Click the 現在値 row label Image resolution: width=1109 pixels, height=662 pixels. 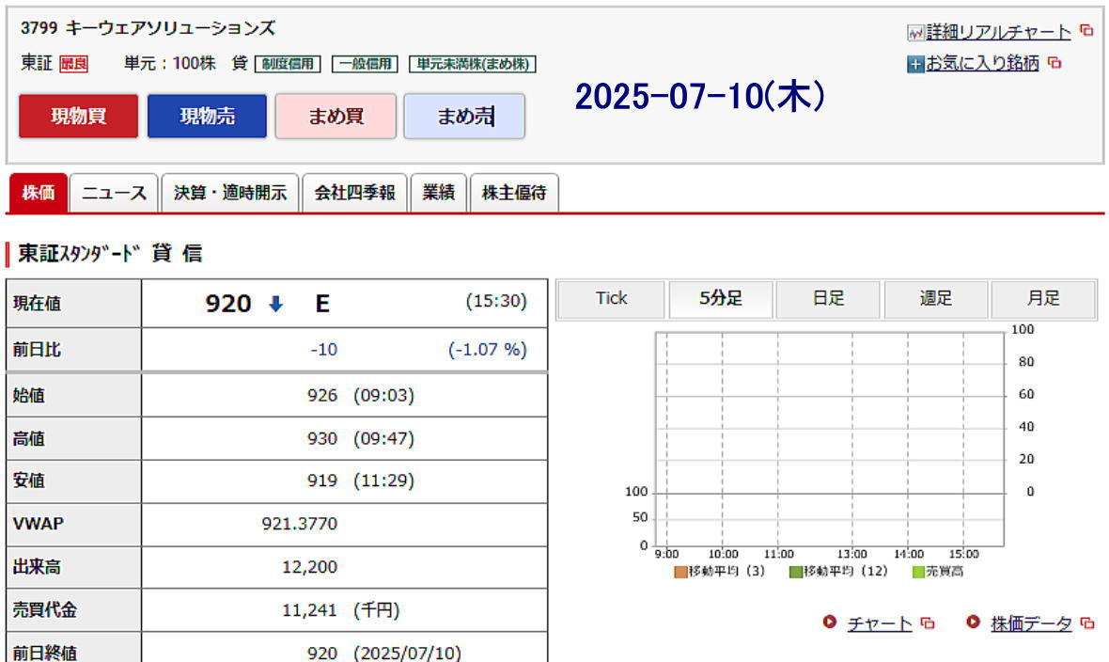coord(38,304)
